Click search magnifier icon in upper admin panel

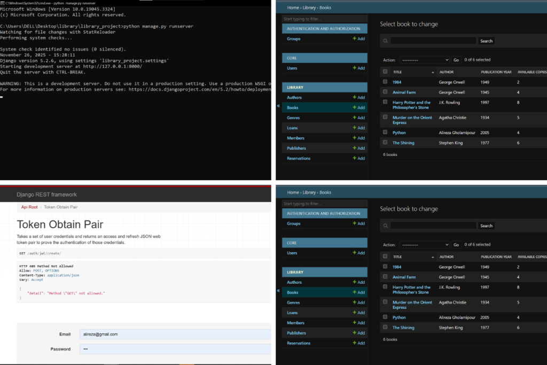tap(385, 41)
